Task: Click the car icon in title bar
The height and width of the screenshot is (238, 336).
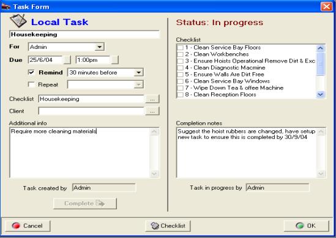Action: click(6, 7)
